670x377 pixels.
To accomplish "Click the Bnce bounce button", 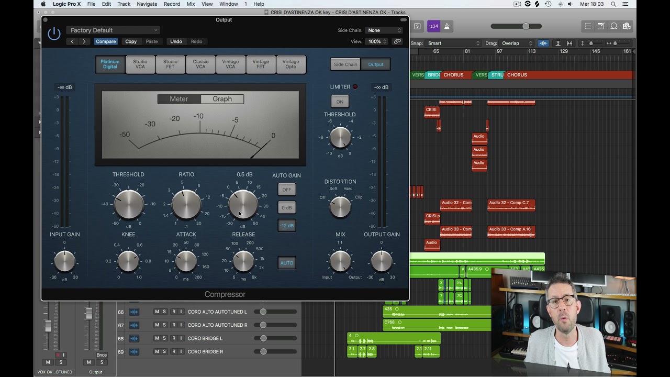I will [102, 355].
